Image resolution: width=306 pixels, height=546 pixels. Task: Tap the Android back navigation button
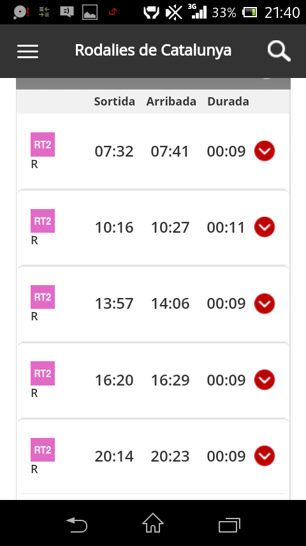[76, 524]
